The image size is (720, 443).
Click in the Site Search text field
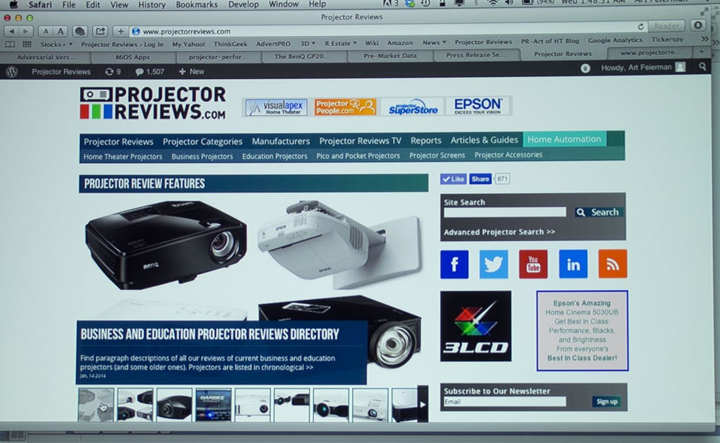[505, 212]
